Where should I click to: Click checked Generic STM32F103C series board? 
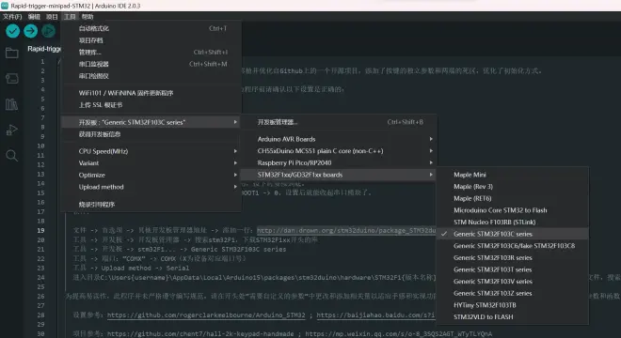513,234
